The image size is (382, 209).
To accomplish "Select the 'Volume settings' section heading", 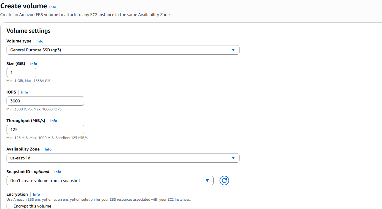I will pyautogui.click(x=29, y=31).
